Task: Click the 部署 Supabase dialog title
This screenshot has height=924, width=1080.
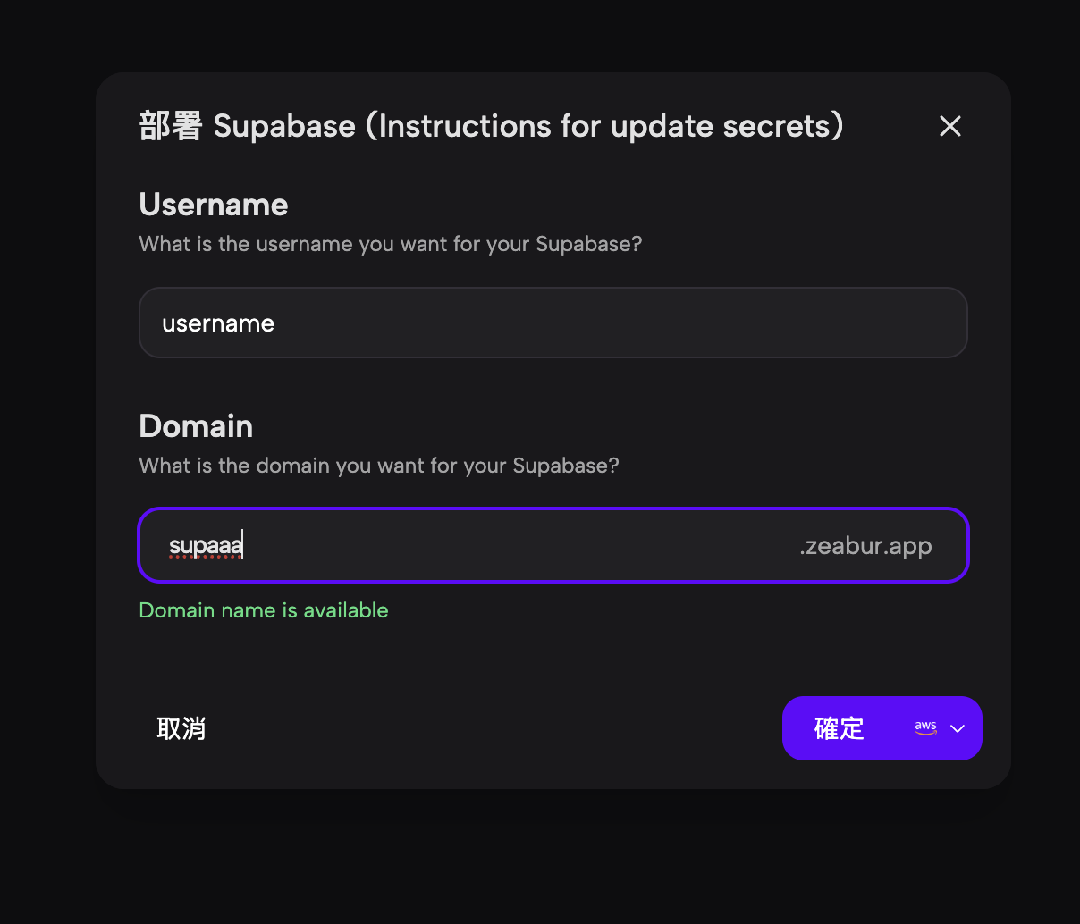Action: (x=491, y=126)
